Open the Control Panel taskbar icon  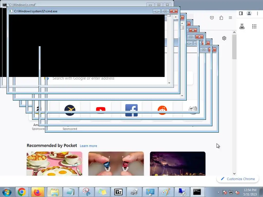pos(150,192)
